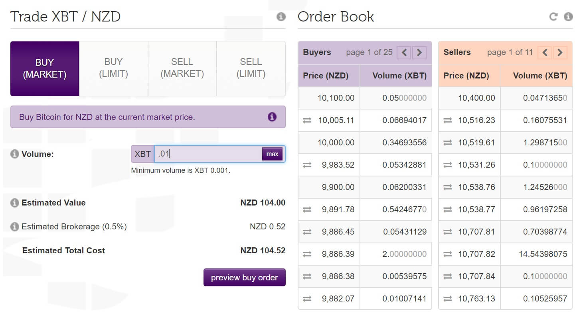Refresh the Order Book

553,17
